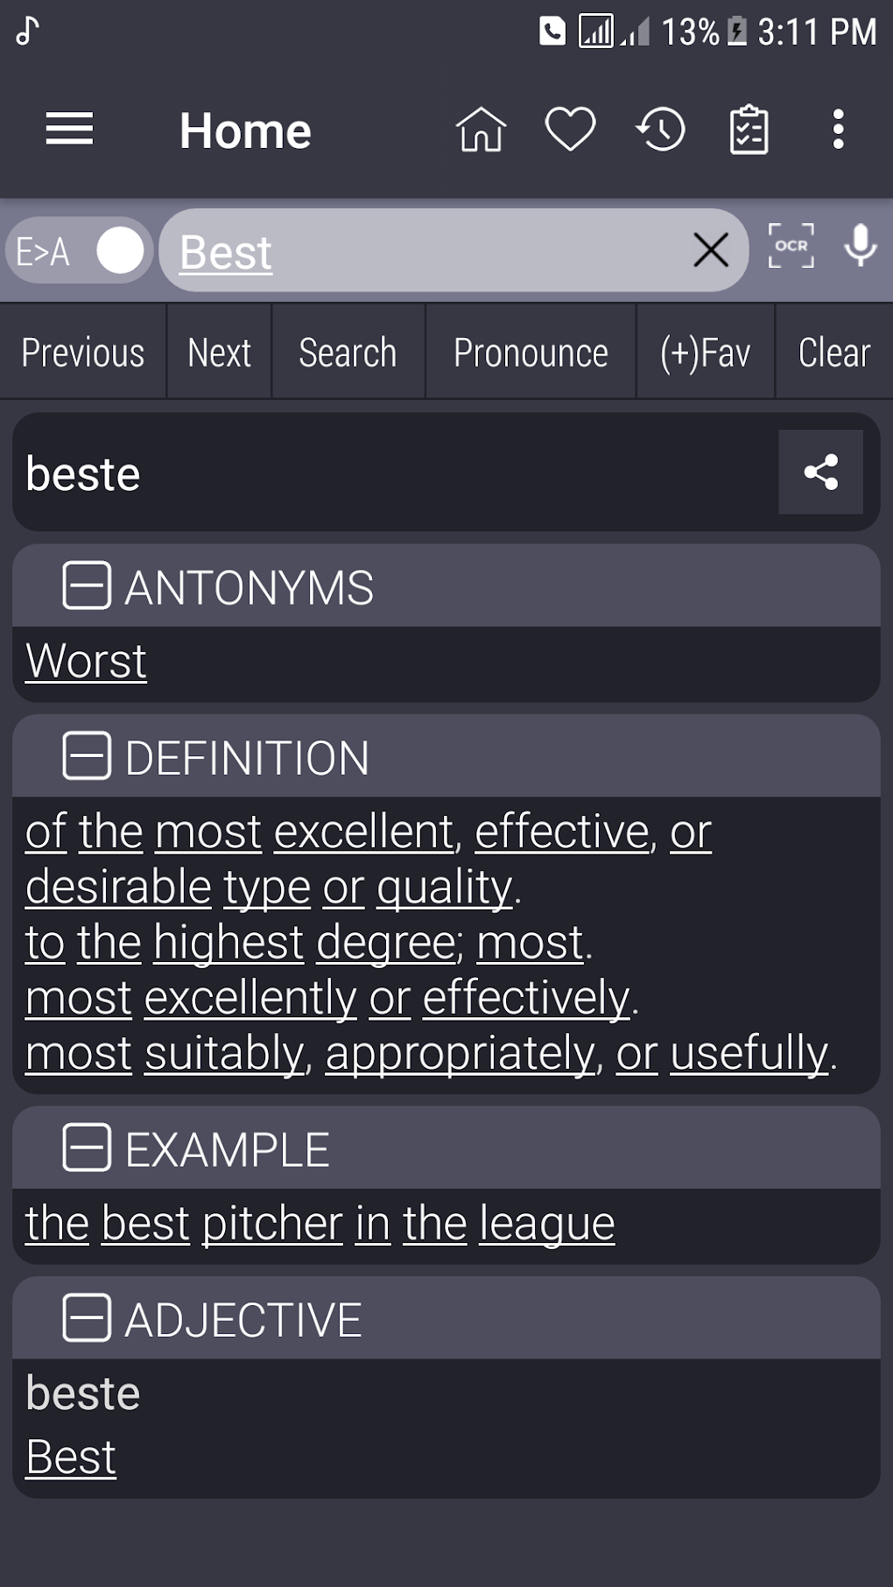
Task: Launch the OCR text scanner
Action: [x=791, y=246]
